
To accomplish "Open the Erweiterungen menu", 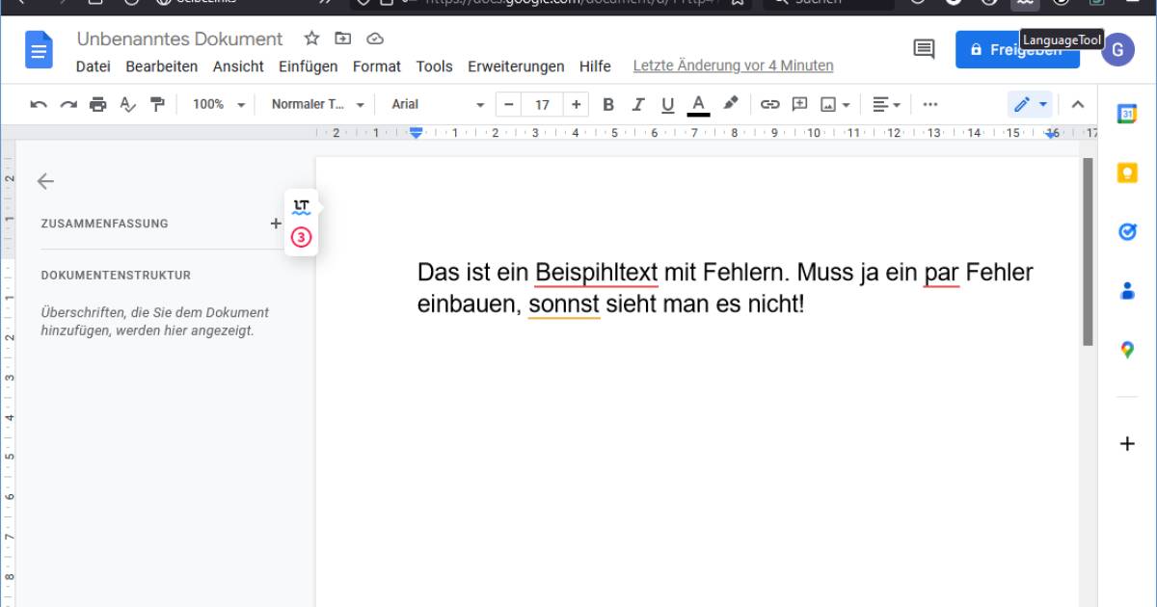I will tap(516, 66).
